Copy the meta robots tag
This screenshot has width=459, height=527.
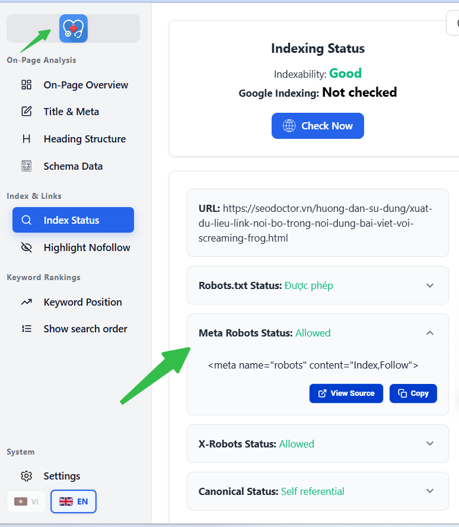point(413,393)
